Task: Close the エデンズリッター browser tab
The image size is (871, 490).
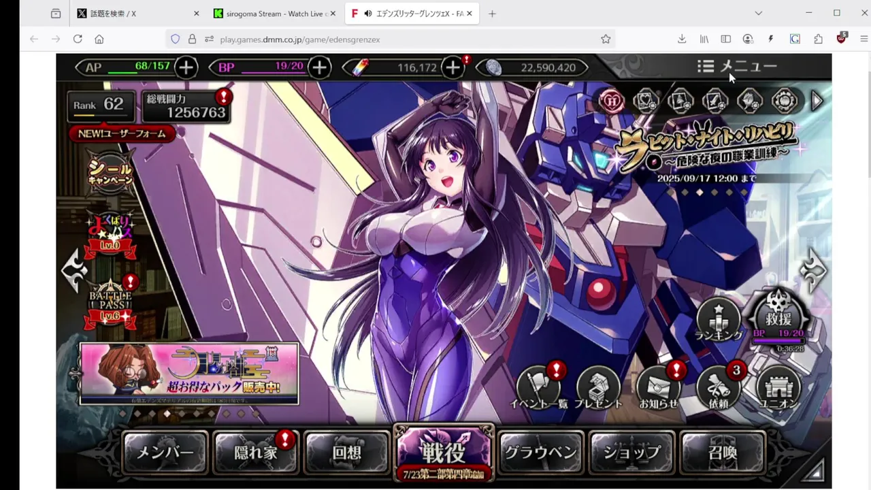Action: point(469,14)
